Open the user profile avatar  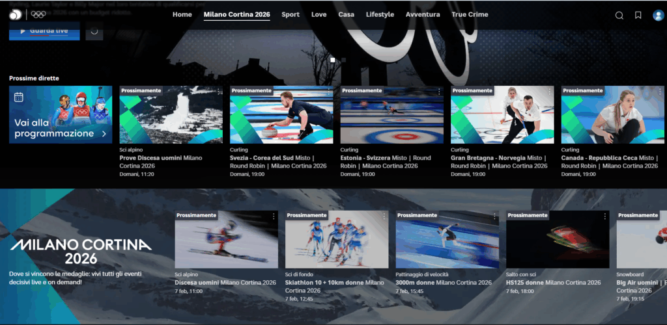(657, 15)
